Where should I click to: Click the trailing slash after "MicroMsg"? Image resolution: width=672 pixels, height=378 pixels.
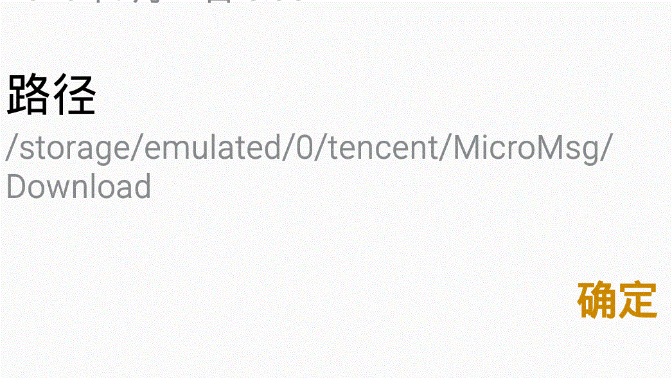606,147
